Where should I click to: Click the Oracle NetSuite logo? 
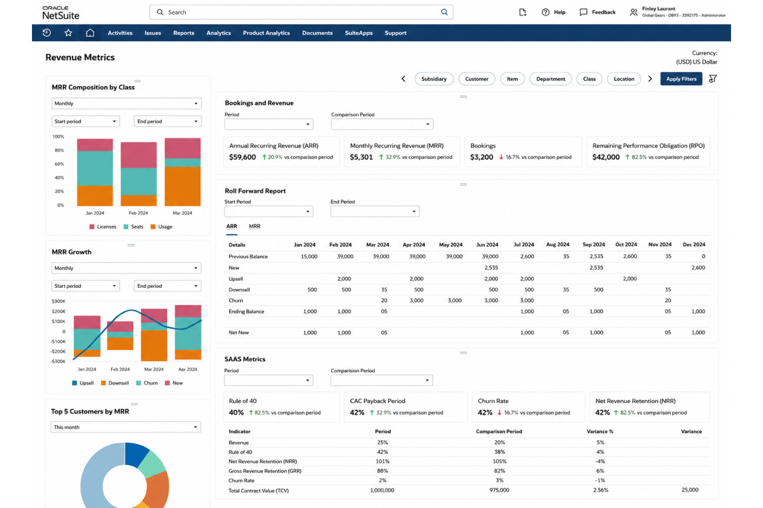click(61, 13)
